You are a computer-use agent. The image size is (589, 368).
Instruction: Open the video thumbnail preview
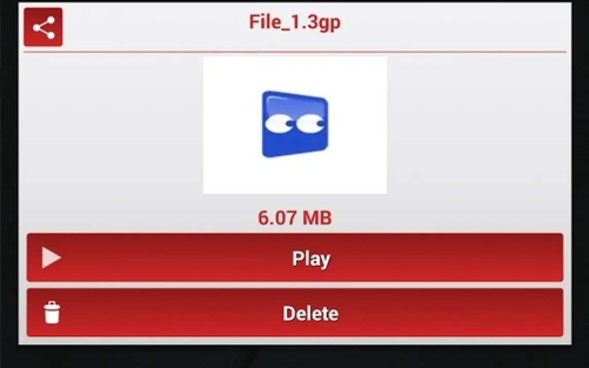coord(295,125)
